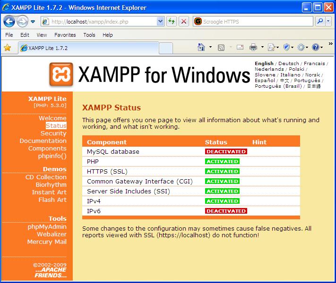The image size is (336, 283).
Task: Click the browser Forward arrow button
Action: tap(22, 21)
